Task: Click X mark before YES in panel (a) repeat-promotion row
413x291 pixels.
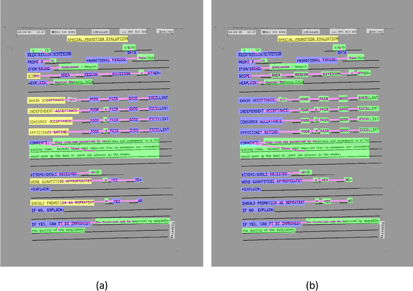Action: click(107, 201)
